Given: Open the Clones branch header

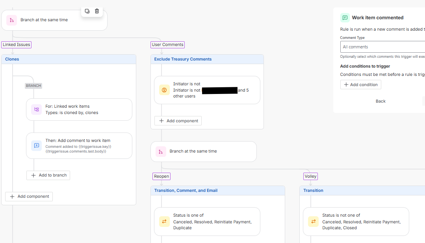Looking at the screenshot, I should [x=69, y=59].
